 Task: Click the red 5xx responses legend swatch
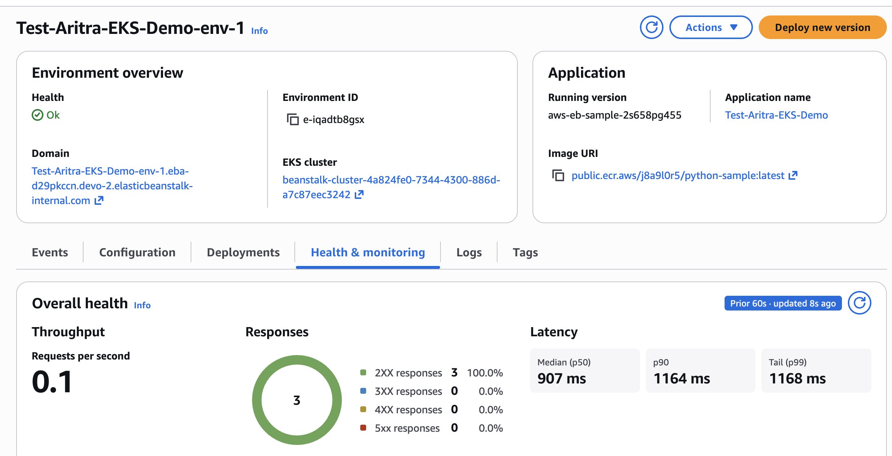pyautogui.click(x=363, y=428)
